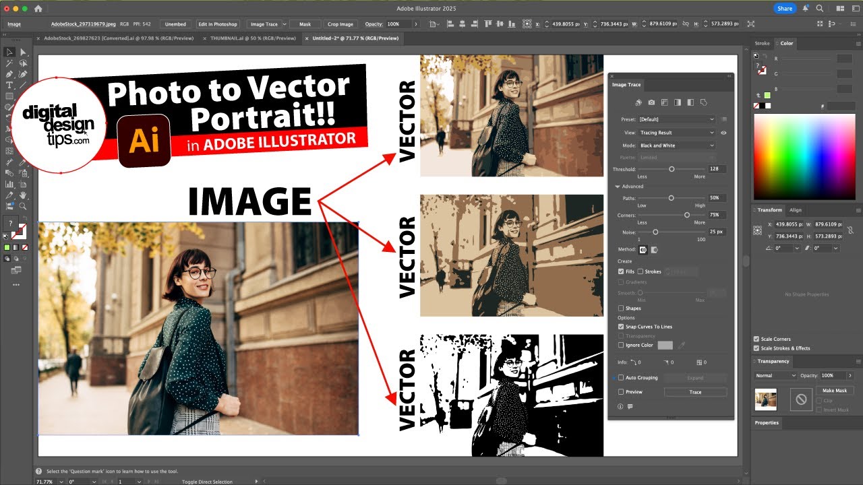
Task: Select the Type tool
Action: tap(9, 85)
